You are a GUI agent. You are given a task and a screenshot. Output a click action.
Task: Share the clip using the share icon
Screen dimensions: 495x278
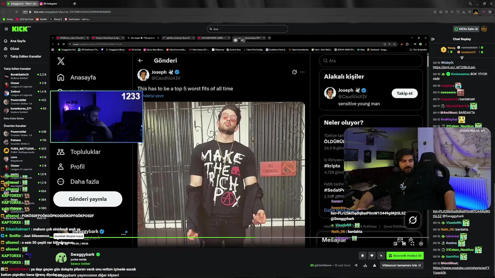(x=356, y=265)
